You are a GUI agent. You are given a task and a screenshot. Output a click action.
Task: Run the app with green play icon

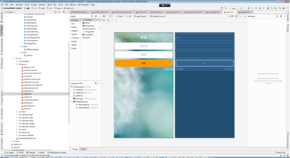(241, 8)
